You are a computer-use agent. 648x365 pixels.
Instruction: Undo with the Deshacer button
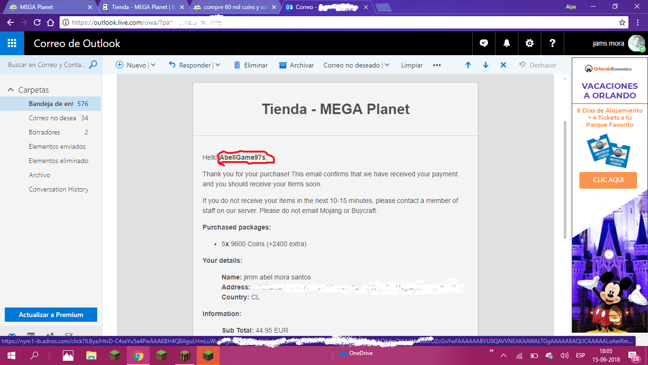tap(538, 65)
